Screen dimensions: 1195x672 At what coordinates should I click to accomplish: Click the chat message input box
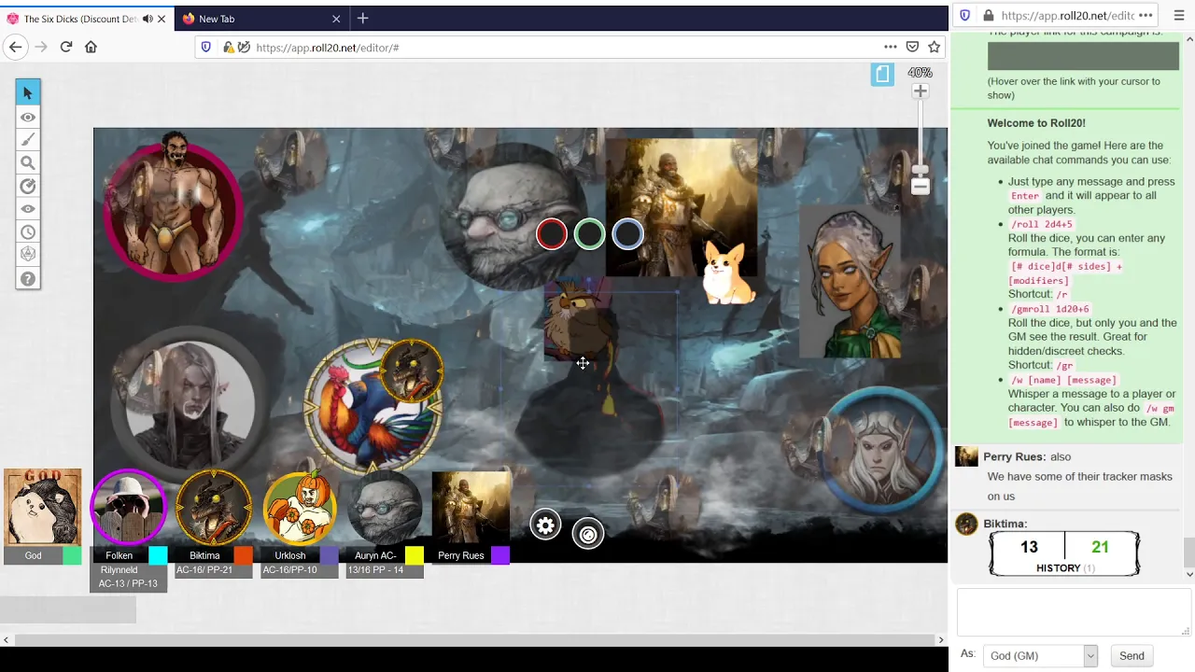coord(1073,613)
